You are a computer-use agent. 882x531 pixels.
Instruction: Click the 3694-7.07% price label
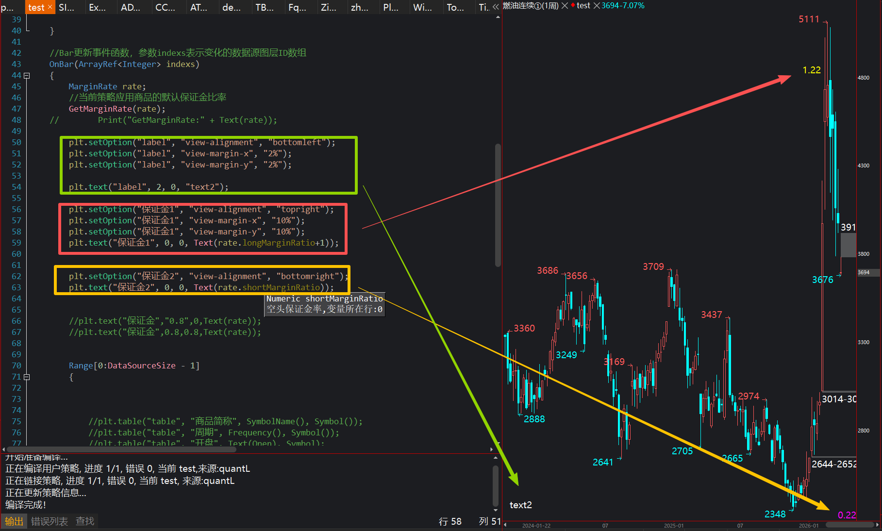click(623, 6)
